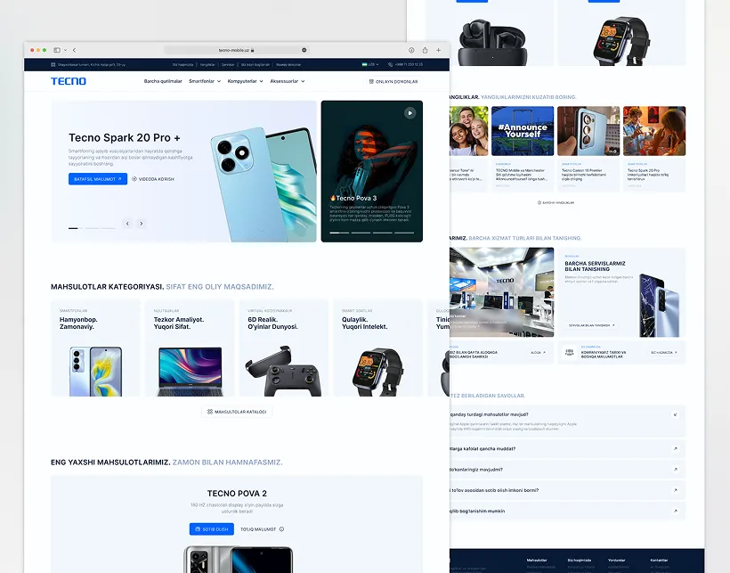The width and height of the screenshot is (730, 573).
Task: Click BARCHA YANGILIKLAR link in back window
Action: point(556,202)
